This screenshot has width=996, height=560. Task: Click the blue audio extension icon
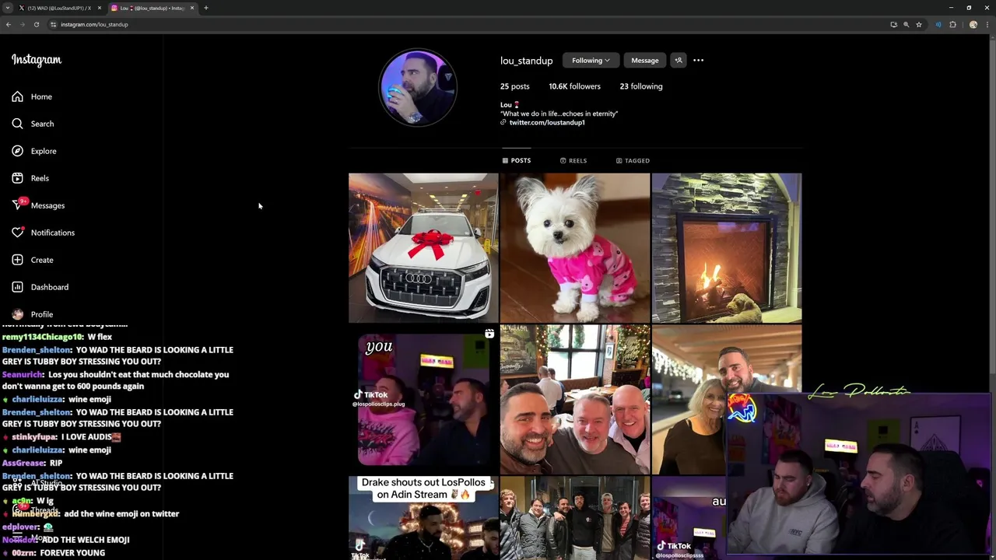938,24
